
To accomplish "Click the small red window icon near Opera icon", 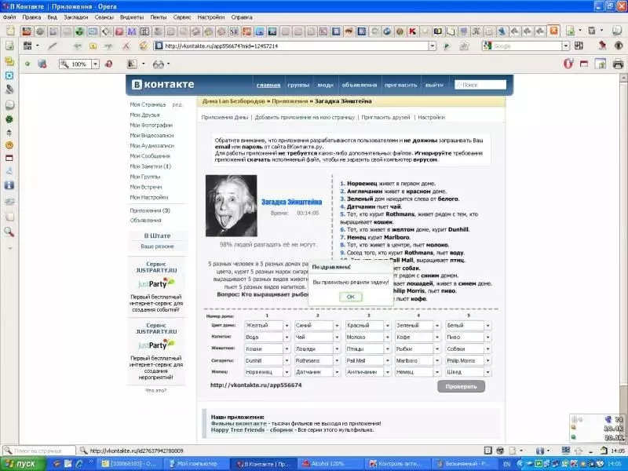I will 584,64.
